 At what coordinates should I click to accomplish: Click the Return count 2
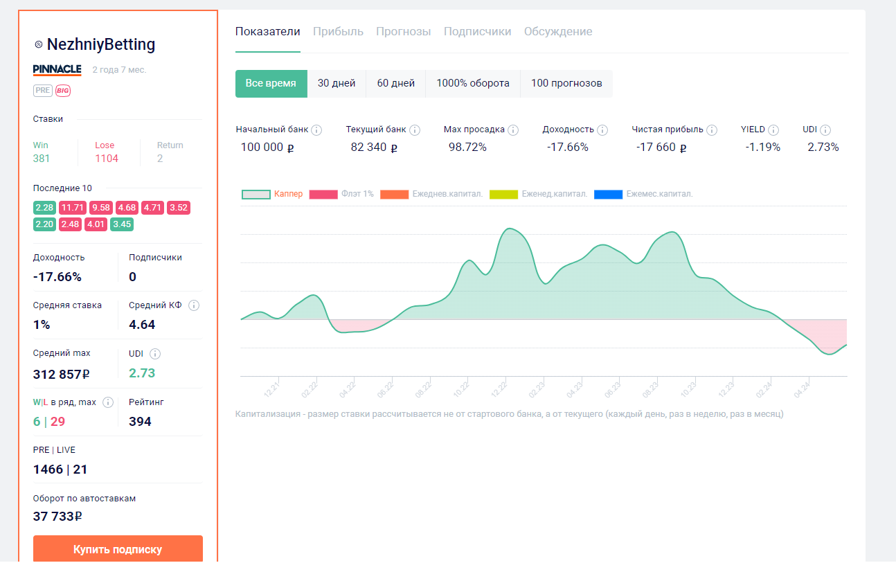pos(160,159)
